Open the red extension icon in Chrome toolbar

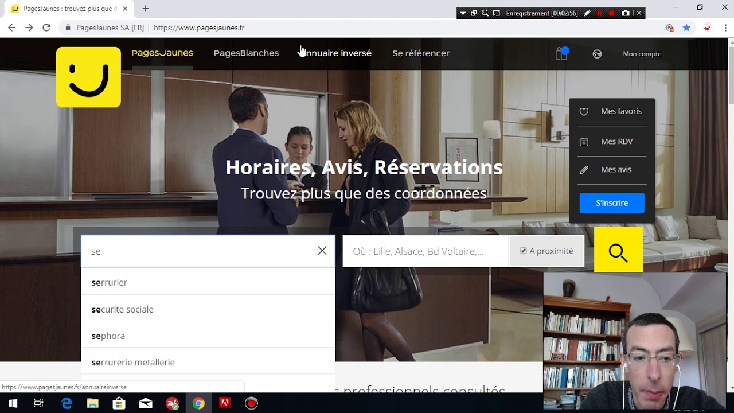tap(708, 28)
